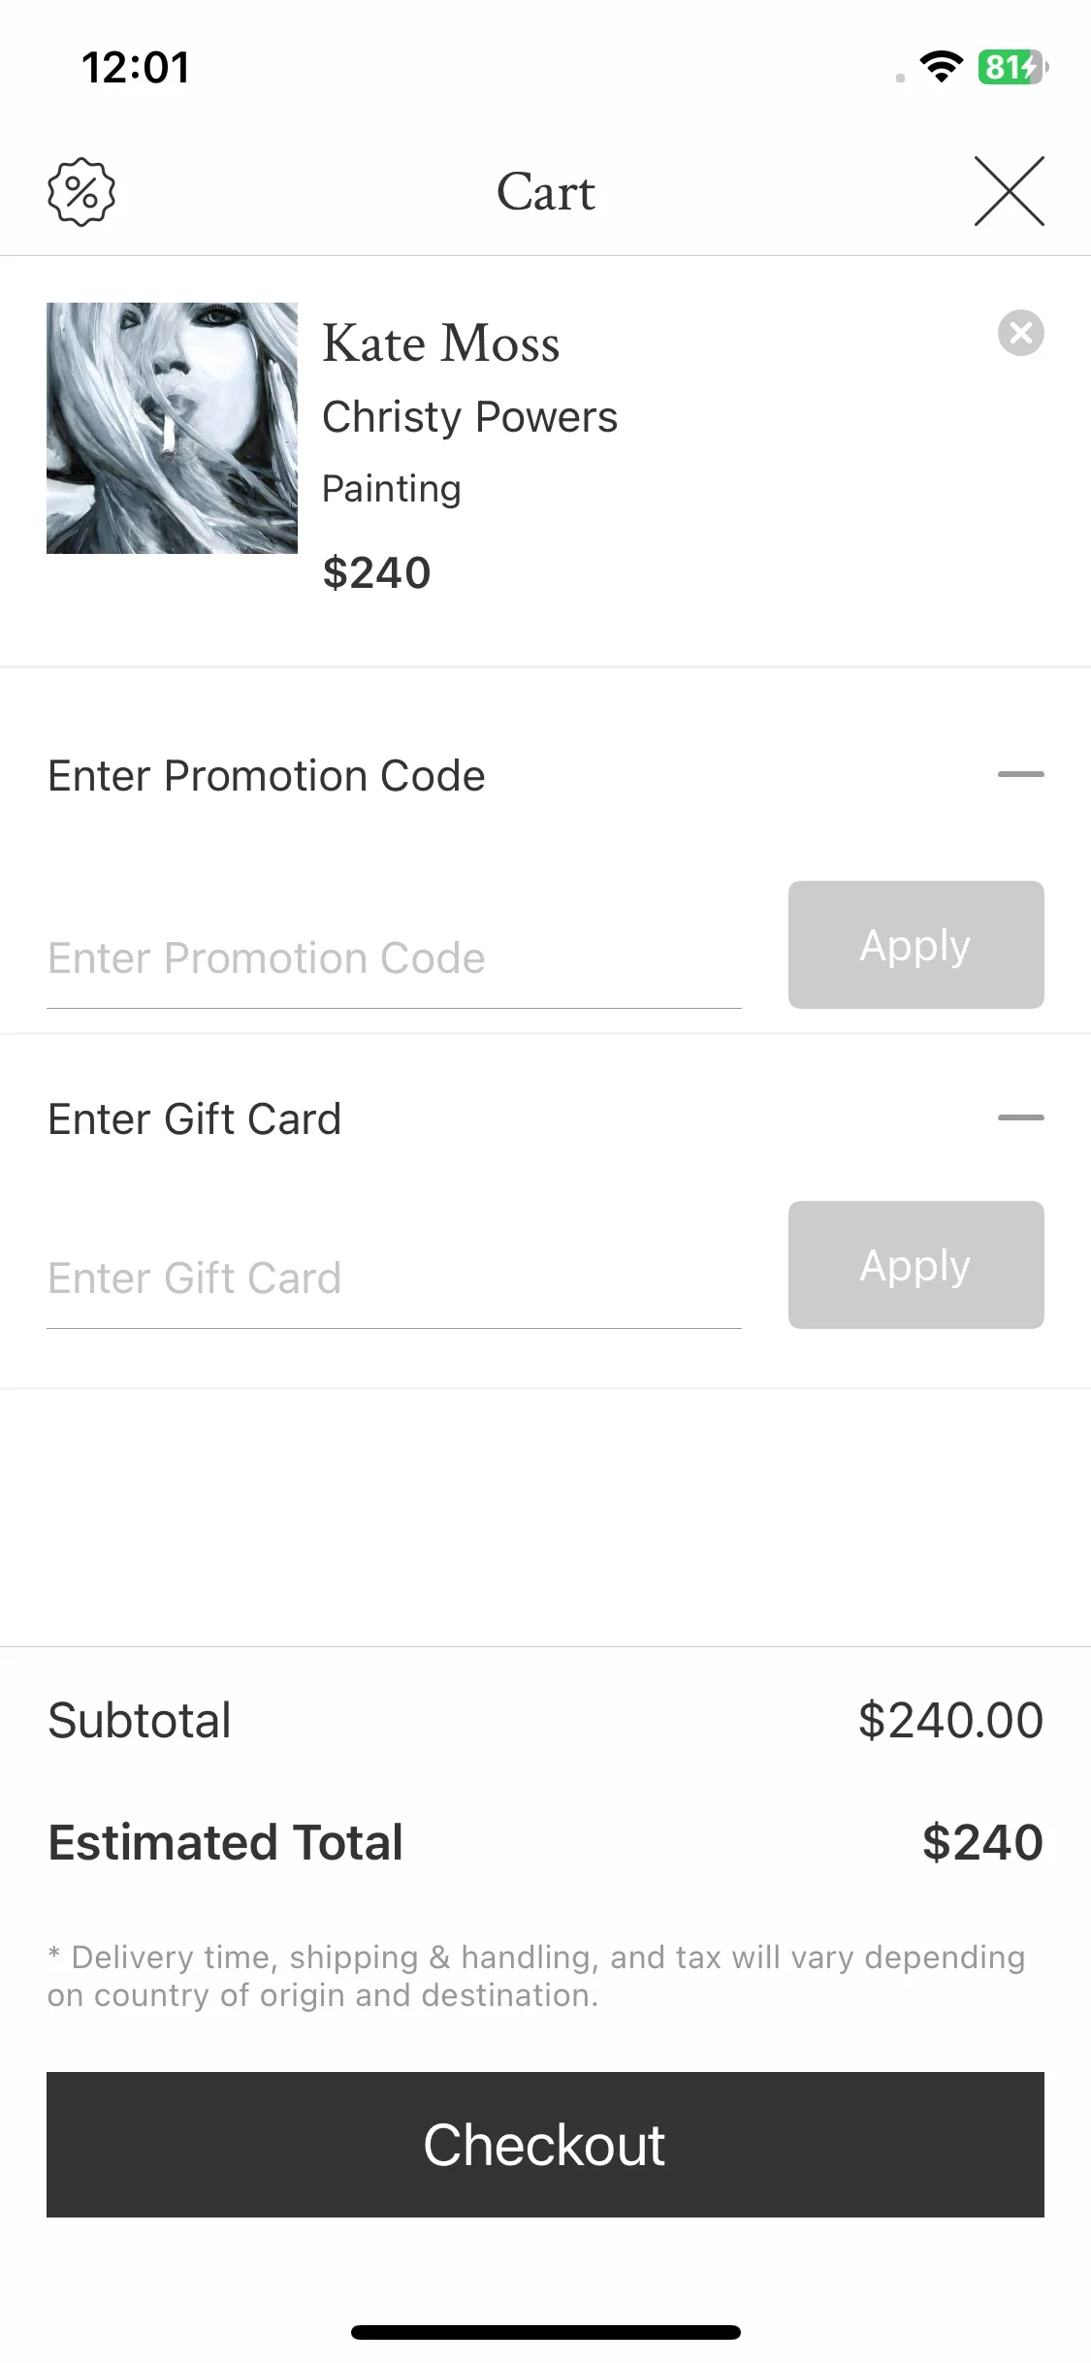Tap the Enter Promotion Code header label

click(x=267, y=776)
